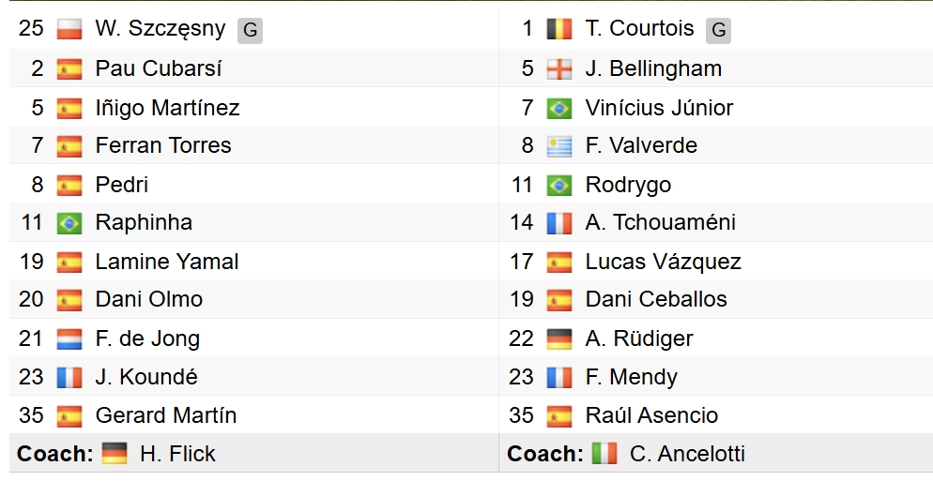Open Pau Cubarsí's player page
The width and height of the screenshot is (933, 481).
(159, 68)
